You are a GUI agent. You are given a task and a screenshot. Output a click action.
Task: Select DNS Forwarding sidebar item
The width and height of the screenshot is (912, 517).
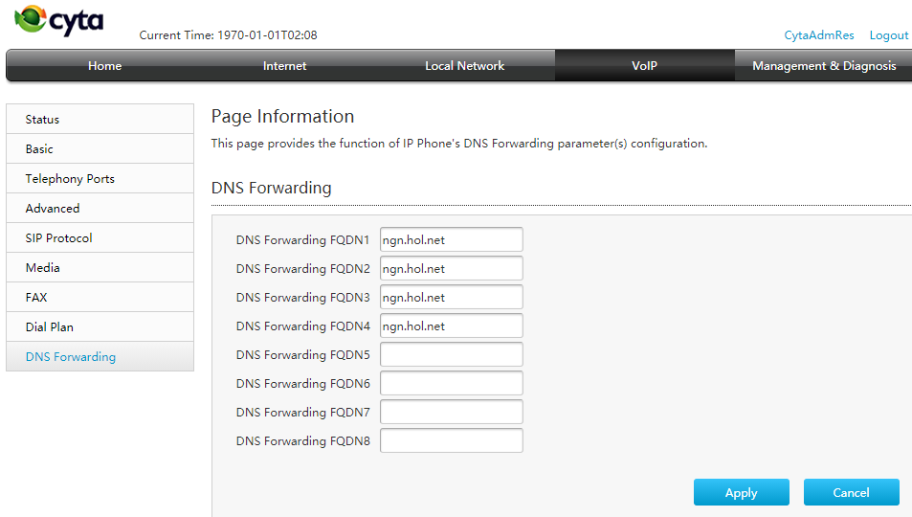(x=100, y=357)
